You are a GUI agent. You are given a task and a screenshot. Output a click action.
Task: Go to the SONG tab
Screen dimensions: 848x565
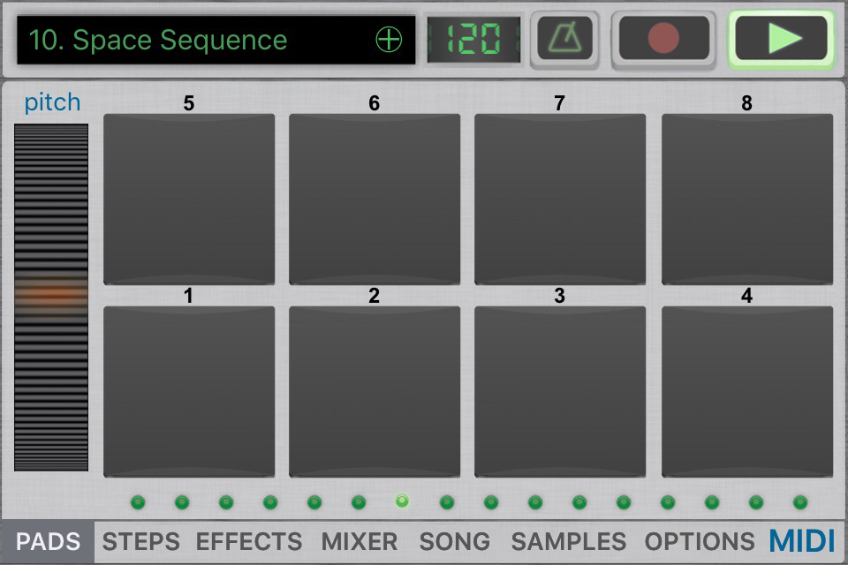coord(454,542)
